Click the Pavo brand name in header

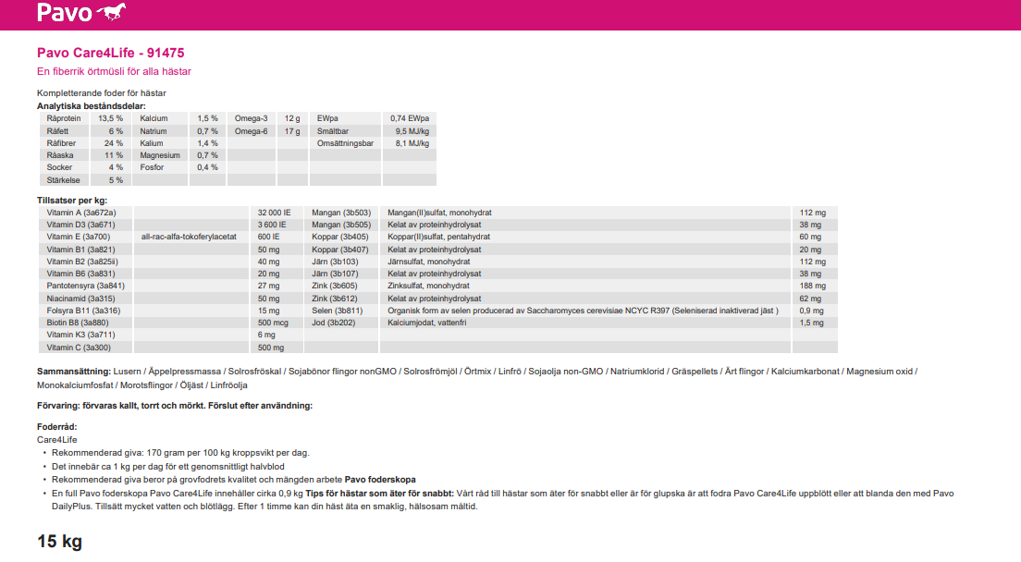point(65,13)
